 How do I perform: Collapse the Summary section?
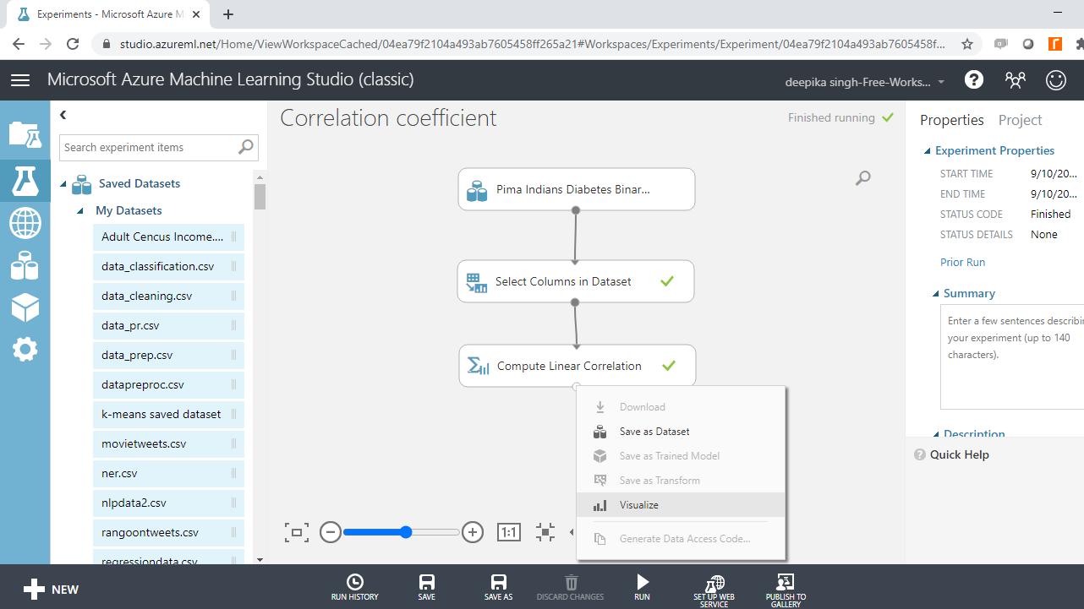click(x=936, y=294)
